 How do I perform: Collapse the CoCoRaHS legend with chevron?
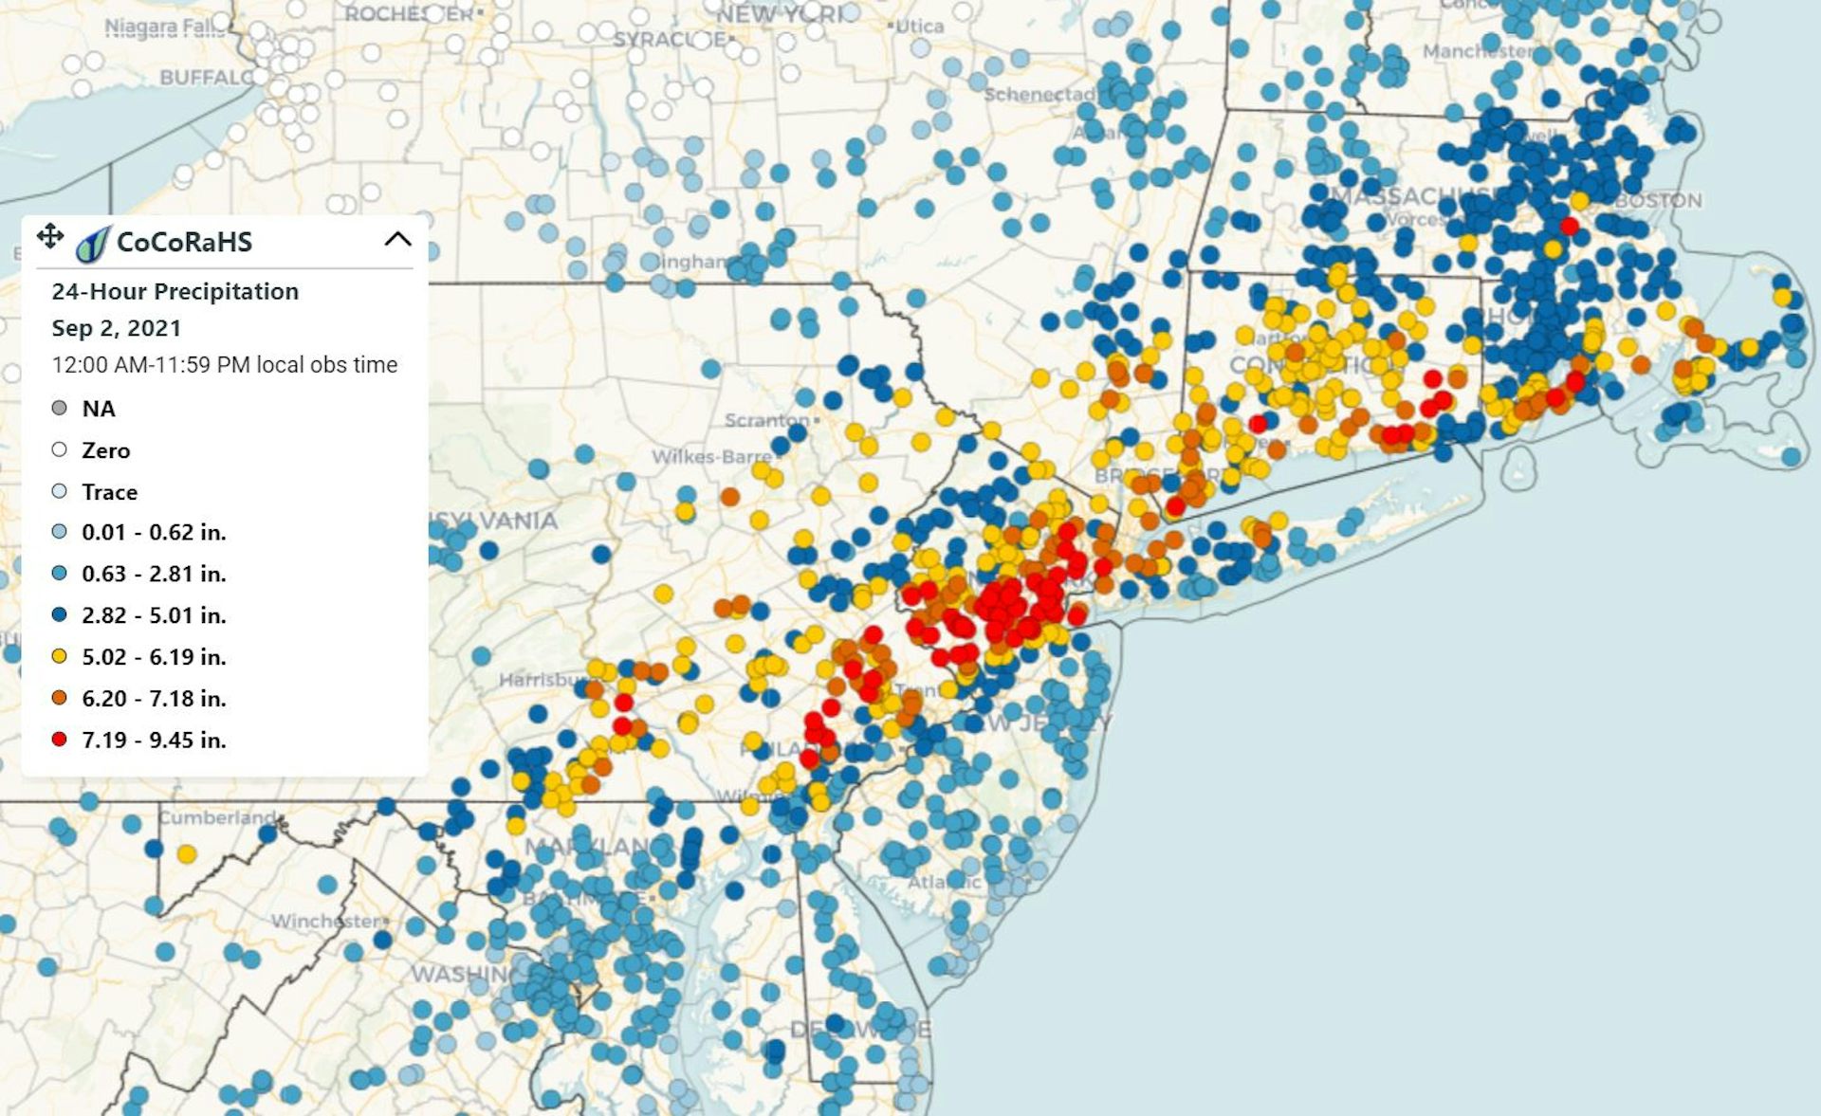click(397, 240)
